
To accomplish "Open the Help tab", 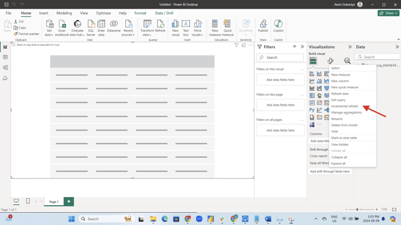I will pyautogui.click(x=122, y=13).
